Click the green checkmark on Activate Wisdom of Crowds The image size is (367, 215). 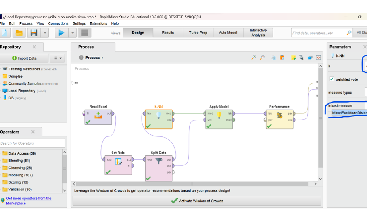[174, 201]
